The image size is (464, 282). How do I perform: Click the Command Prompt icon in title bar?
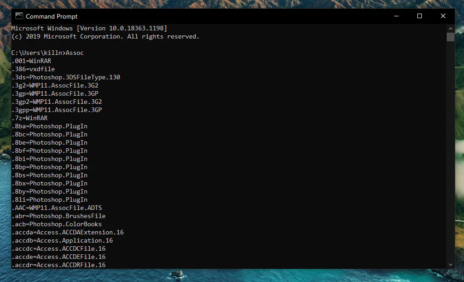(x=19, y=16)
